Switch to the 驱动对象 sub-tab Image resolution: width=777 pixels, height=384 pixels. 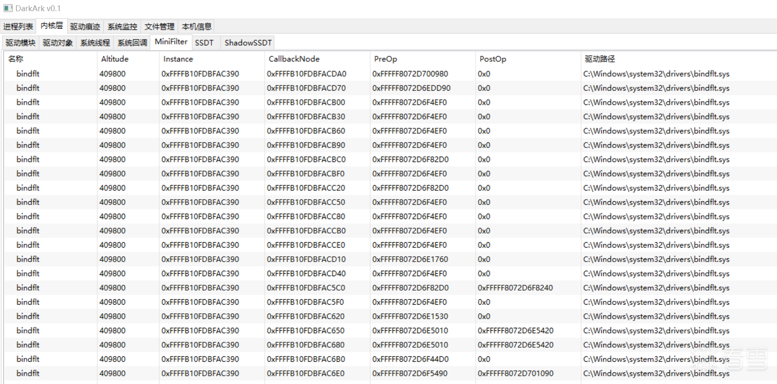pyautogui.click(x=58, y=43)
